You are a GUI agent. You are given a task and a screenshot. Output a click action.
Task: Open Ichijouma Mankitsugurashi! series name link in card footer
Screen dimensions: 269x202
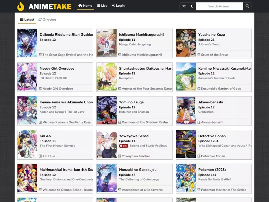click(x=142, y=55)
